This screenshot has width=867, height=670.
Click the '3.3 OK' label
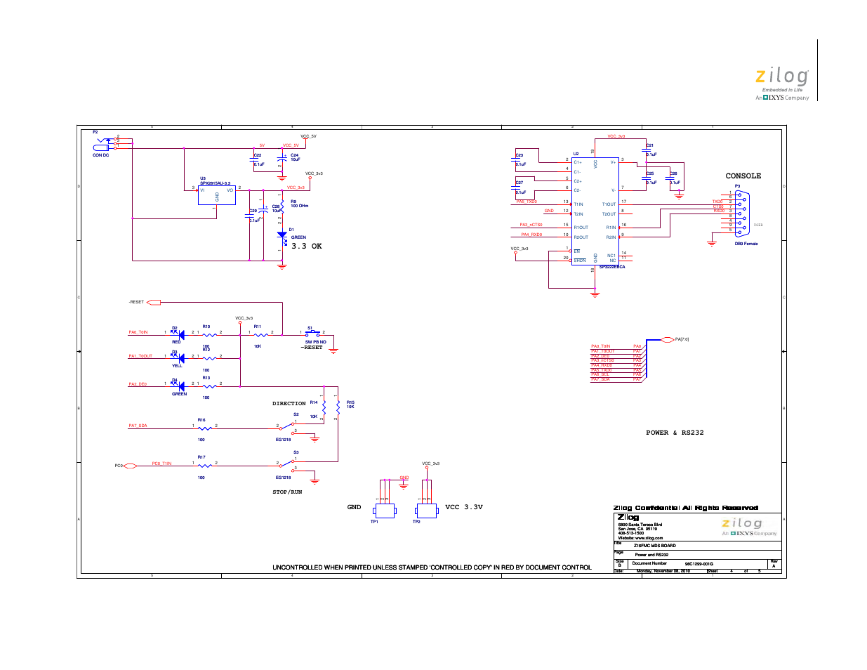pos(307,247)
